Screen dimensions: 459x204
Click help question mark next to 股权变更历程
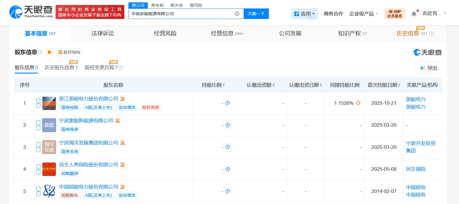point(121,67)
